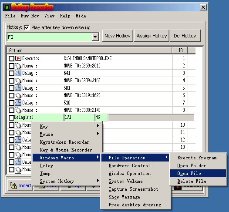
Task: Click the New Hotkey button
Action: (x=118, y=36)
